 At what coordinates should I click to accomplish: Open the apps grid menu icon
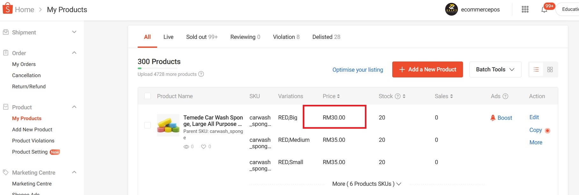pos(525,10)
